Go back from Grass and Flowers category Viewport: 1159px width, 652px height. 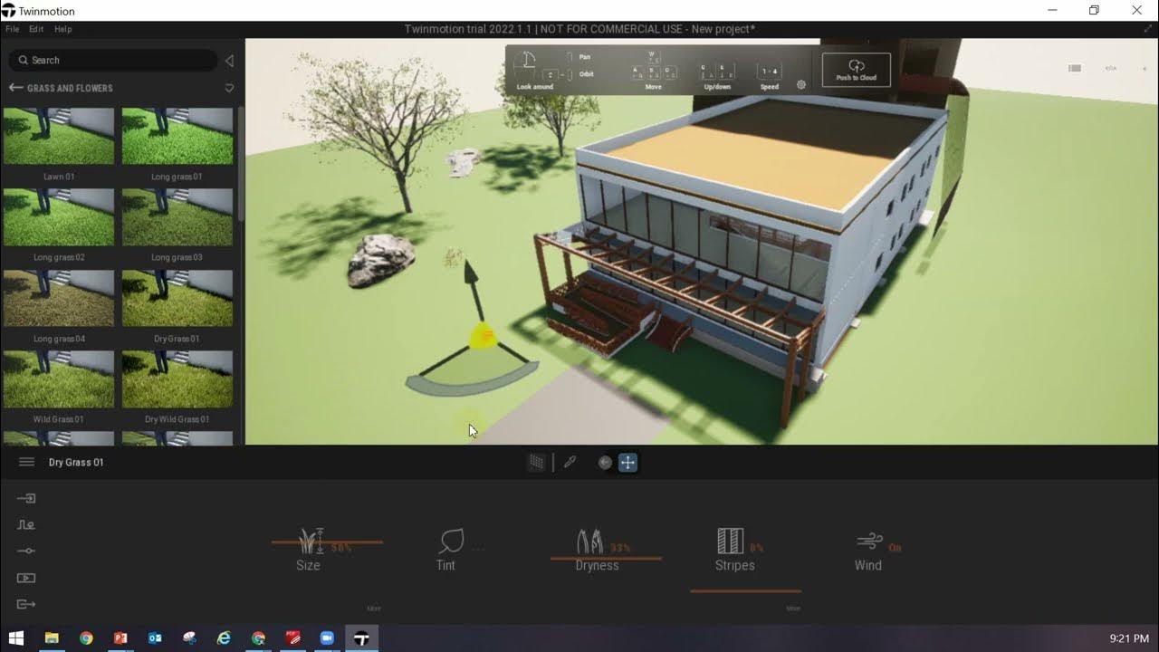(14, 88)
